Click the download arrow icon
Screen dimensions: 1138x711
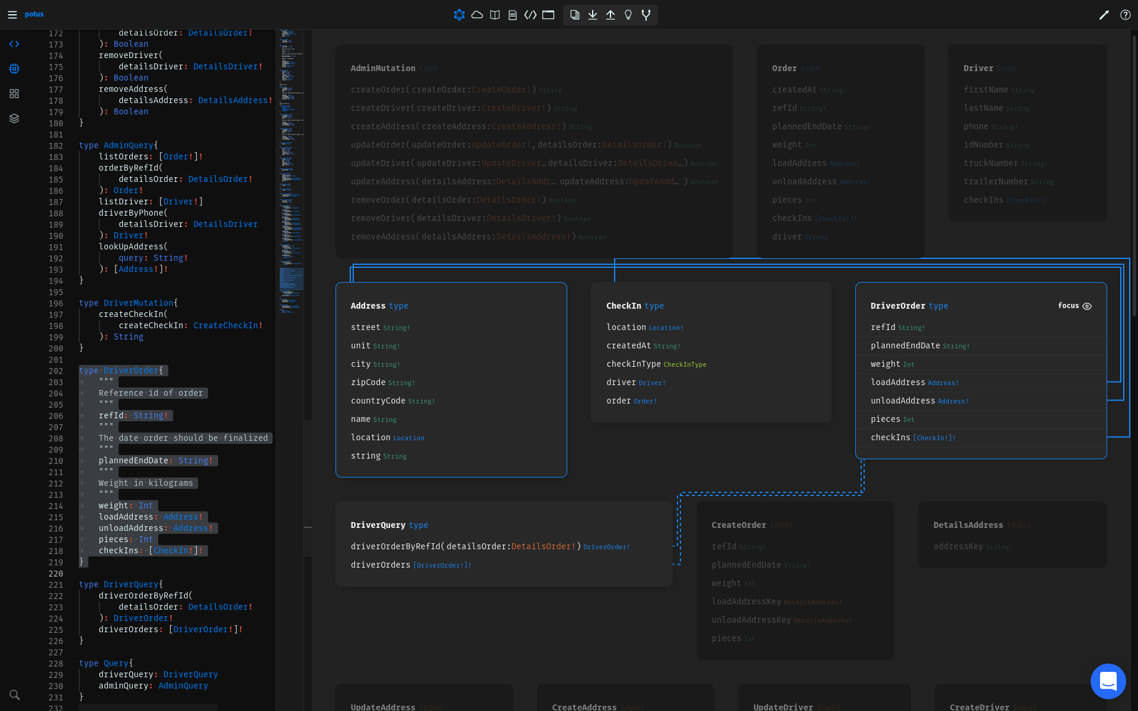[x=593, y=15]
